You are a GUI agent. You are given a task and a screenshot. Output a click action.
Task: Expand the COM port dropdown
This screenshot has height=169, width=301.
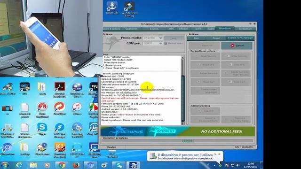[x=160, y=44]
